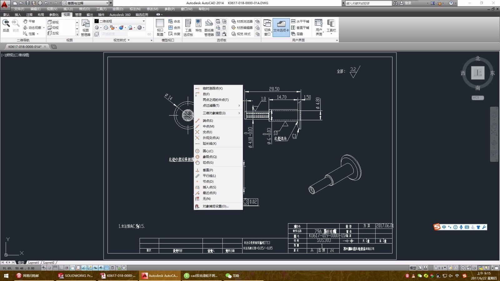Open the WCS coordinate system dropdown

477,98
